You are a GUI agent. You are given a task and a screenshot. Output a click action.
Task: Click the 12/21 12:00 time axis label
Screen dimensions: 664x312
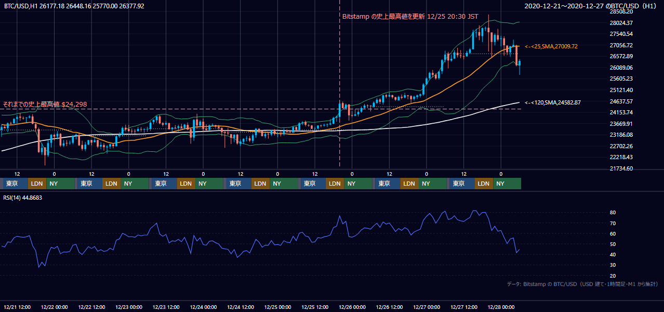[17, 307]
